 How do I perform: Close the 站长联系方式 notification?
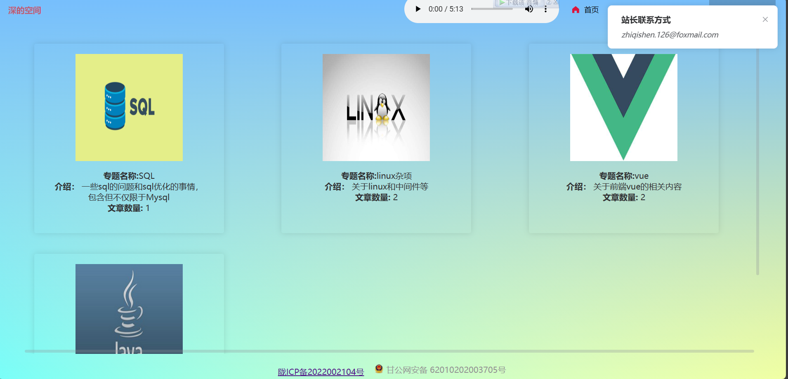(x=765, y=19)
